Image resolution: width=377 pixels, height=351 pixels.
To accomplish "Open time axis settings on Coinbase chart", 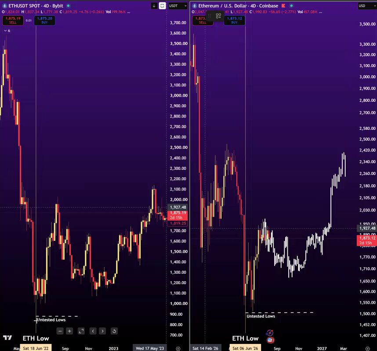I will 368,348.
